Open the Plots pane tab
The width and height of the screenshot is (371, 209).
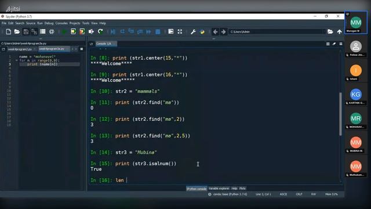pyautogui.click(x=242, y=188)
